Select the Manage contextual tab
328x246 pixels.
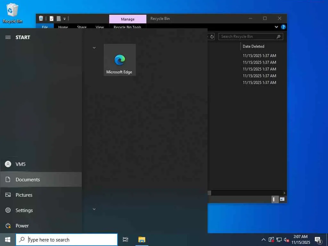click(128, 19)
